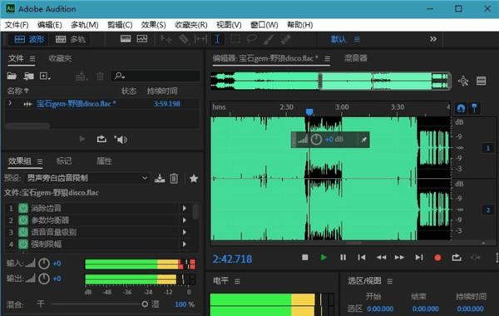This screenshot has width=499, height=316.
Task: Open the 效果组 panel menu
Action: coord(40,161)
